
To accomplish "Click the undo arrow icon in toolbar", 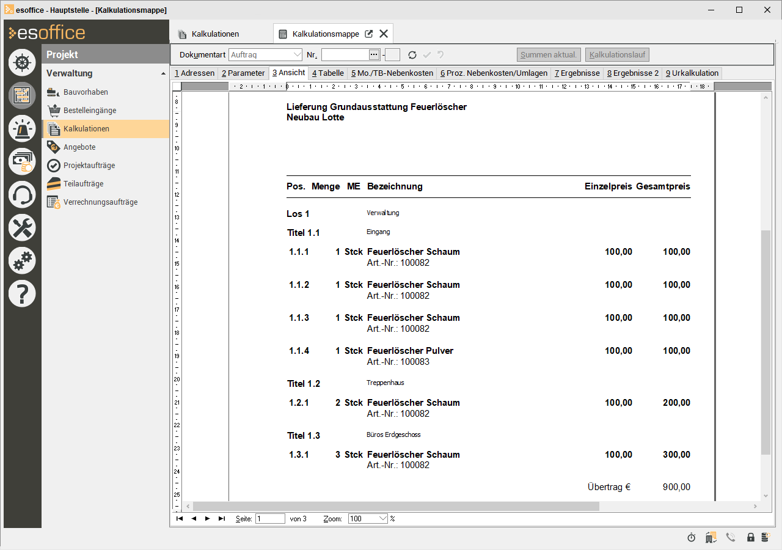I will 440,55.
